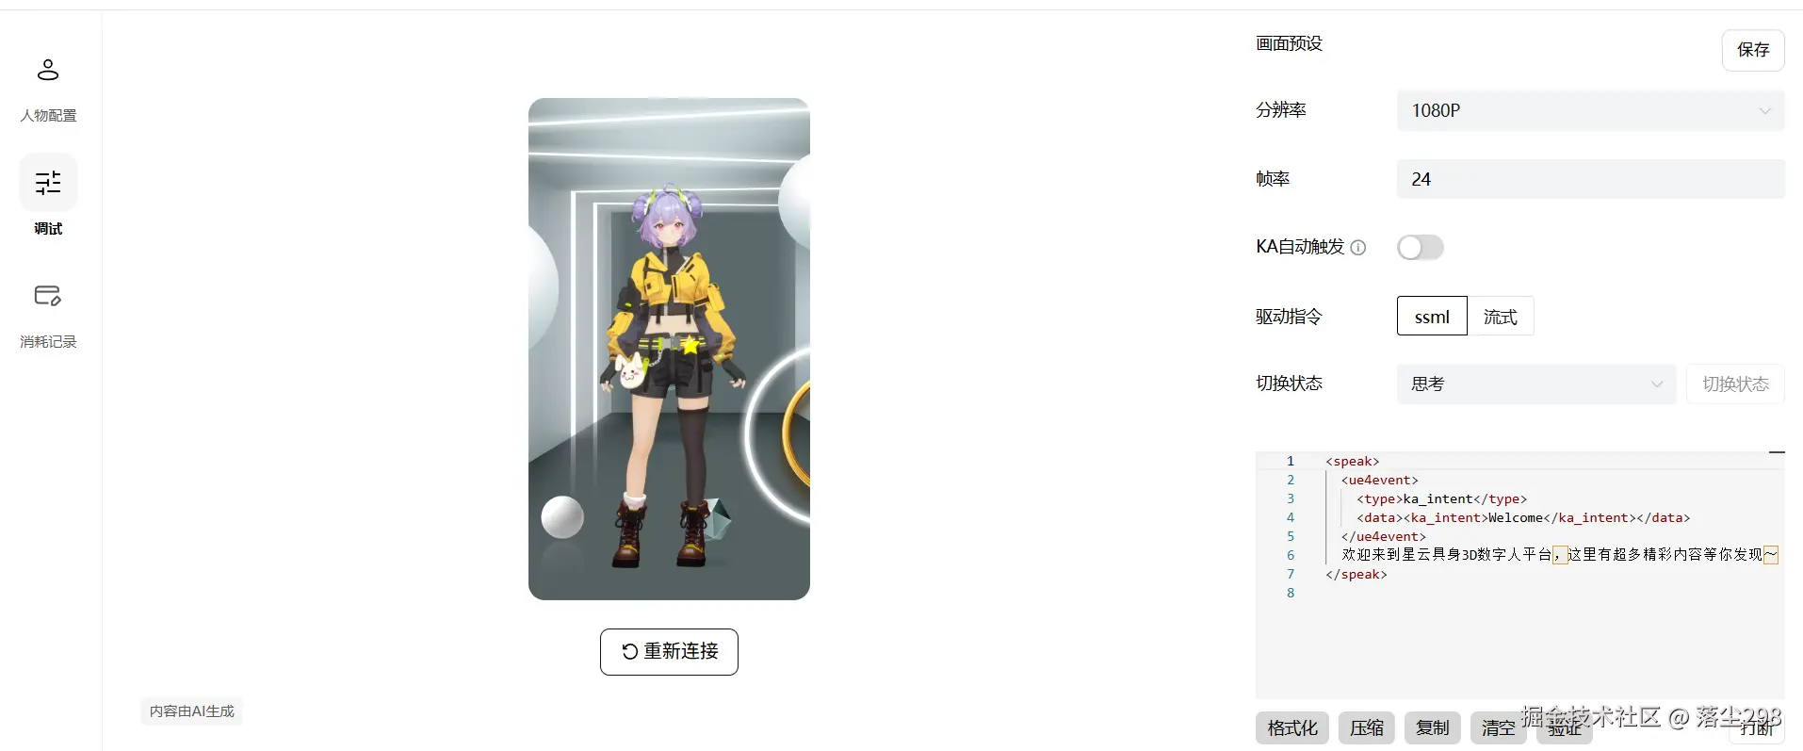
Task: Click the 格式化 button
Action: 1292,728
